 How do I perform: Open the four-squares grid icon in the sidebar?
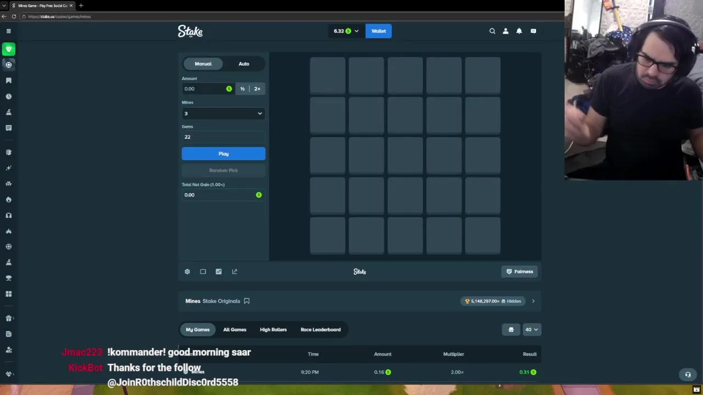click(8, 294)
